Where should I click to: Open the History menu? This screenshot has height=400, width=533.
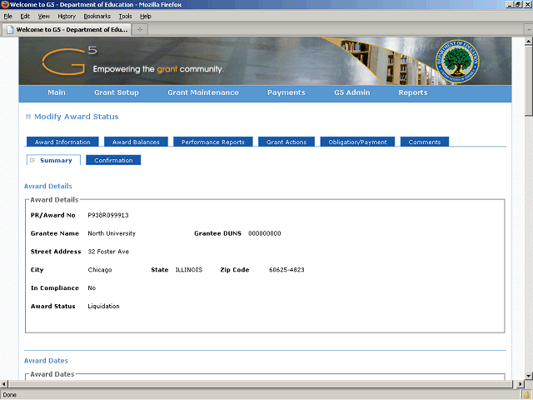click(67, 16)
